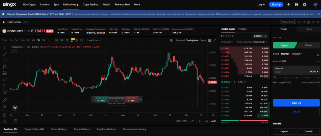Expand the Trigger order type dropdown
Image resolution: width=321 pixels, height=136 pixels.
click(x=297, y=54)
